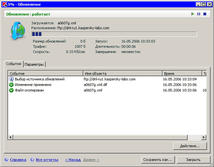Click the duration value 00:00:06

tap(128, 47)
